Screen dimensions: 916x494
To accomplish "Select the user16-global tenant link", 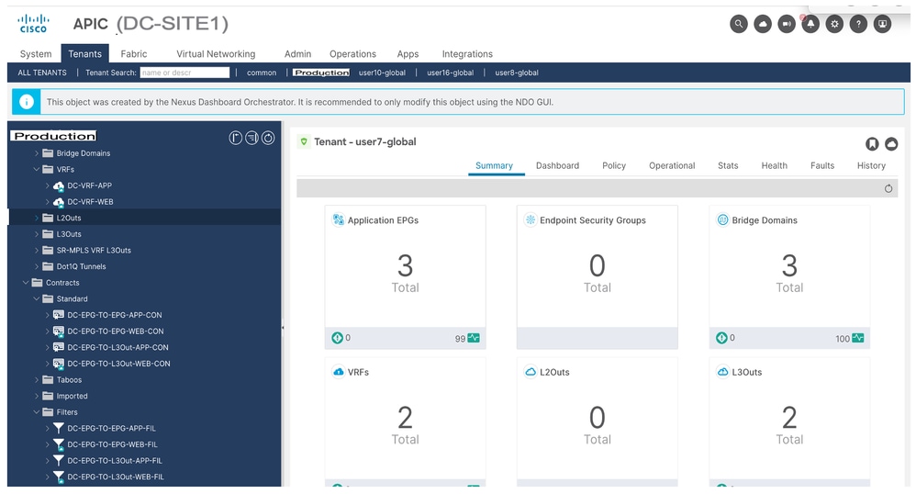I will [451, 73].
